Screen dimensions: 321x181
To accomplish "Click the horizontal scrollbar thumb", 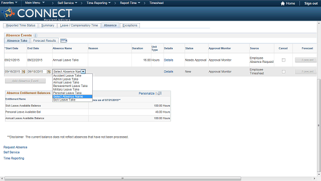I will click(122, 178).
